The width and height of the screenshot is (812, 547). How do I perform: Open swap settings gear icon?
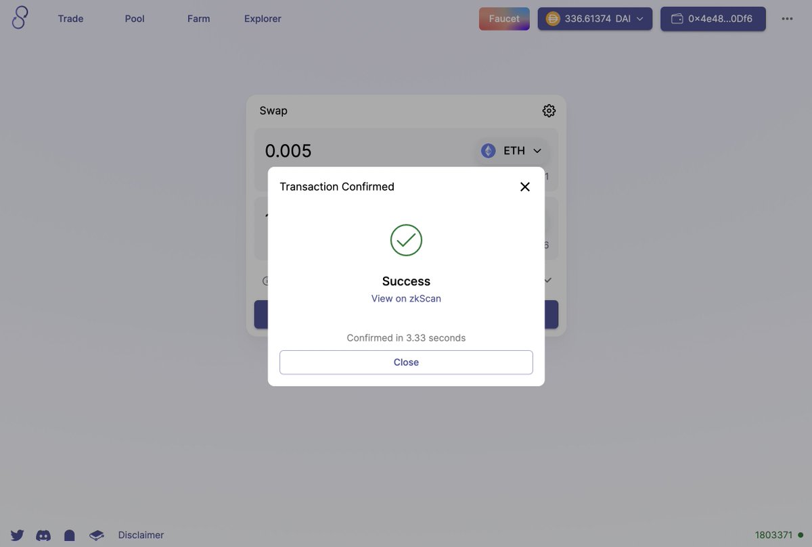point(549,111)
